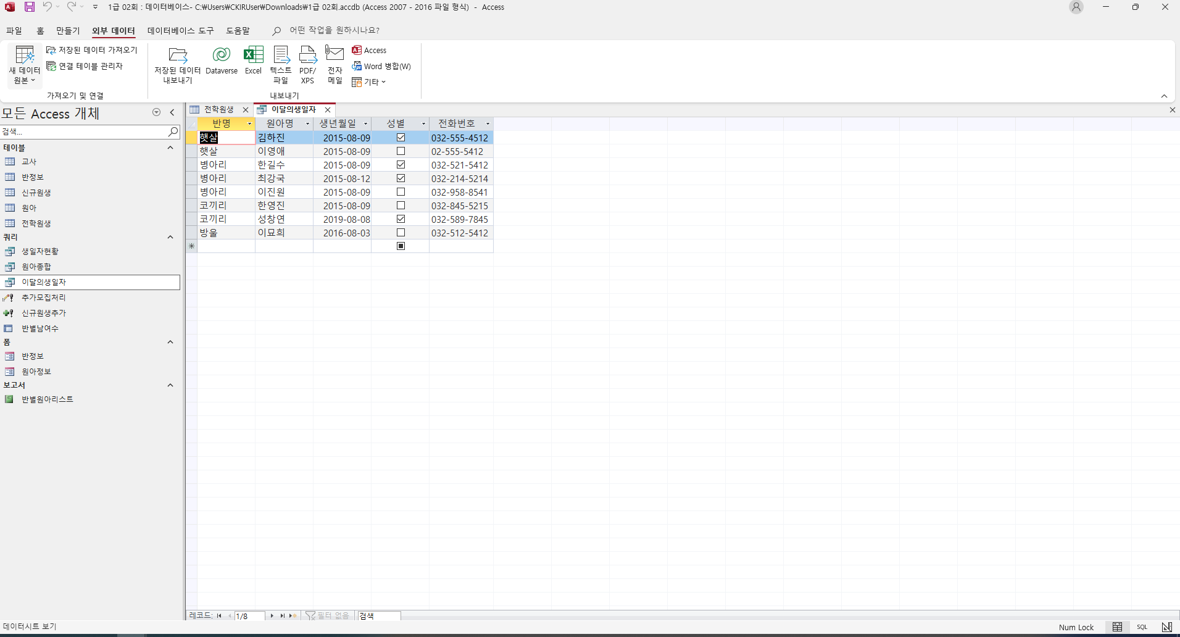1180x637 pixels.
Task: Click Word 병합(W) button
Action: click(381, 66)
